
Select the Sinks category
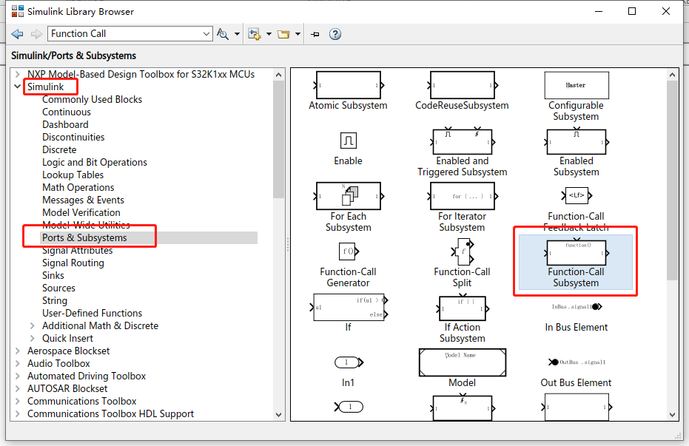click(x=53, y=275)
